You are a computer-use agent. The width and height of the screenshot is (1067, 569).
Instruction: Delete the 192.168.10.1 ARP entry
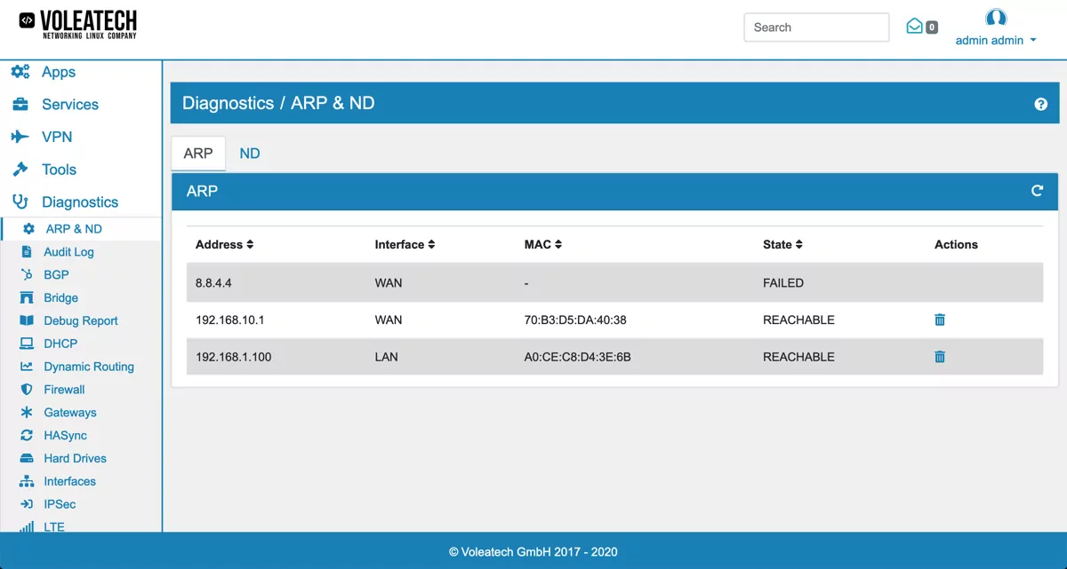pos(940,320)
